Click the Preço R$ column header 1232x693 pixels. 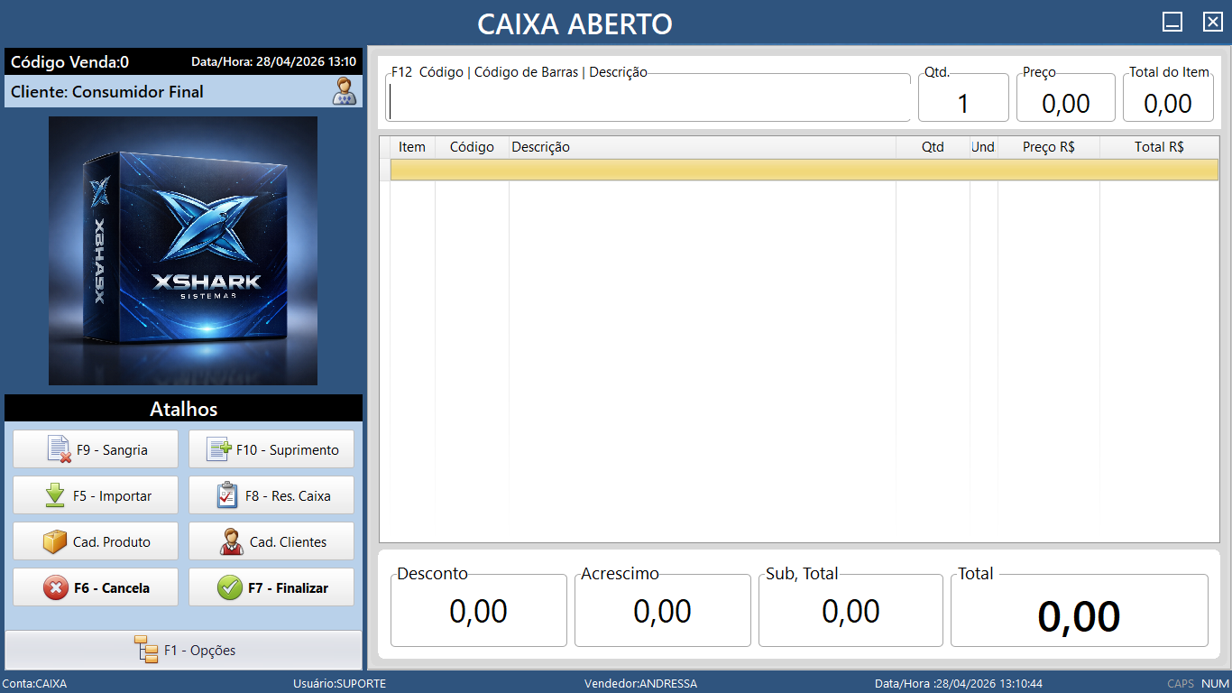point(1049,147)
